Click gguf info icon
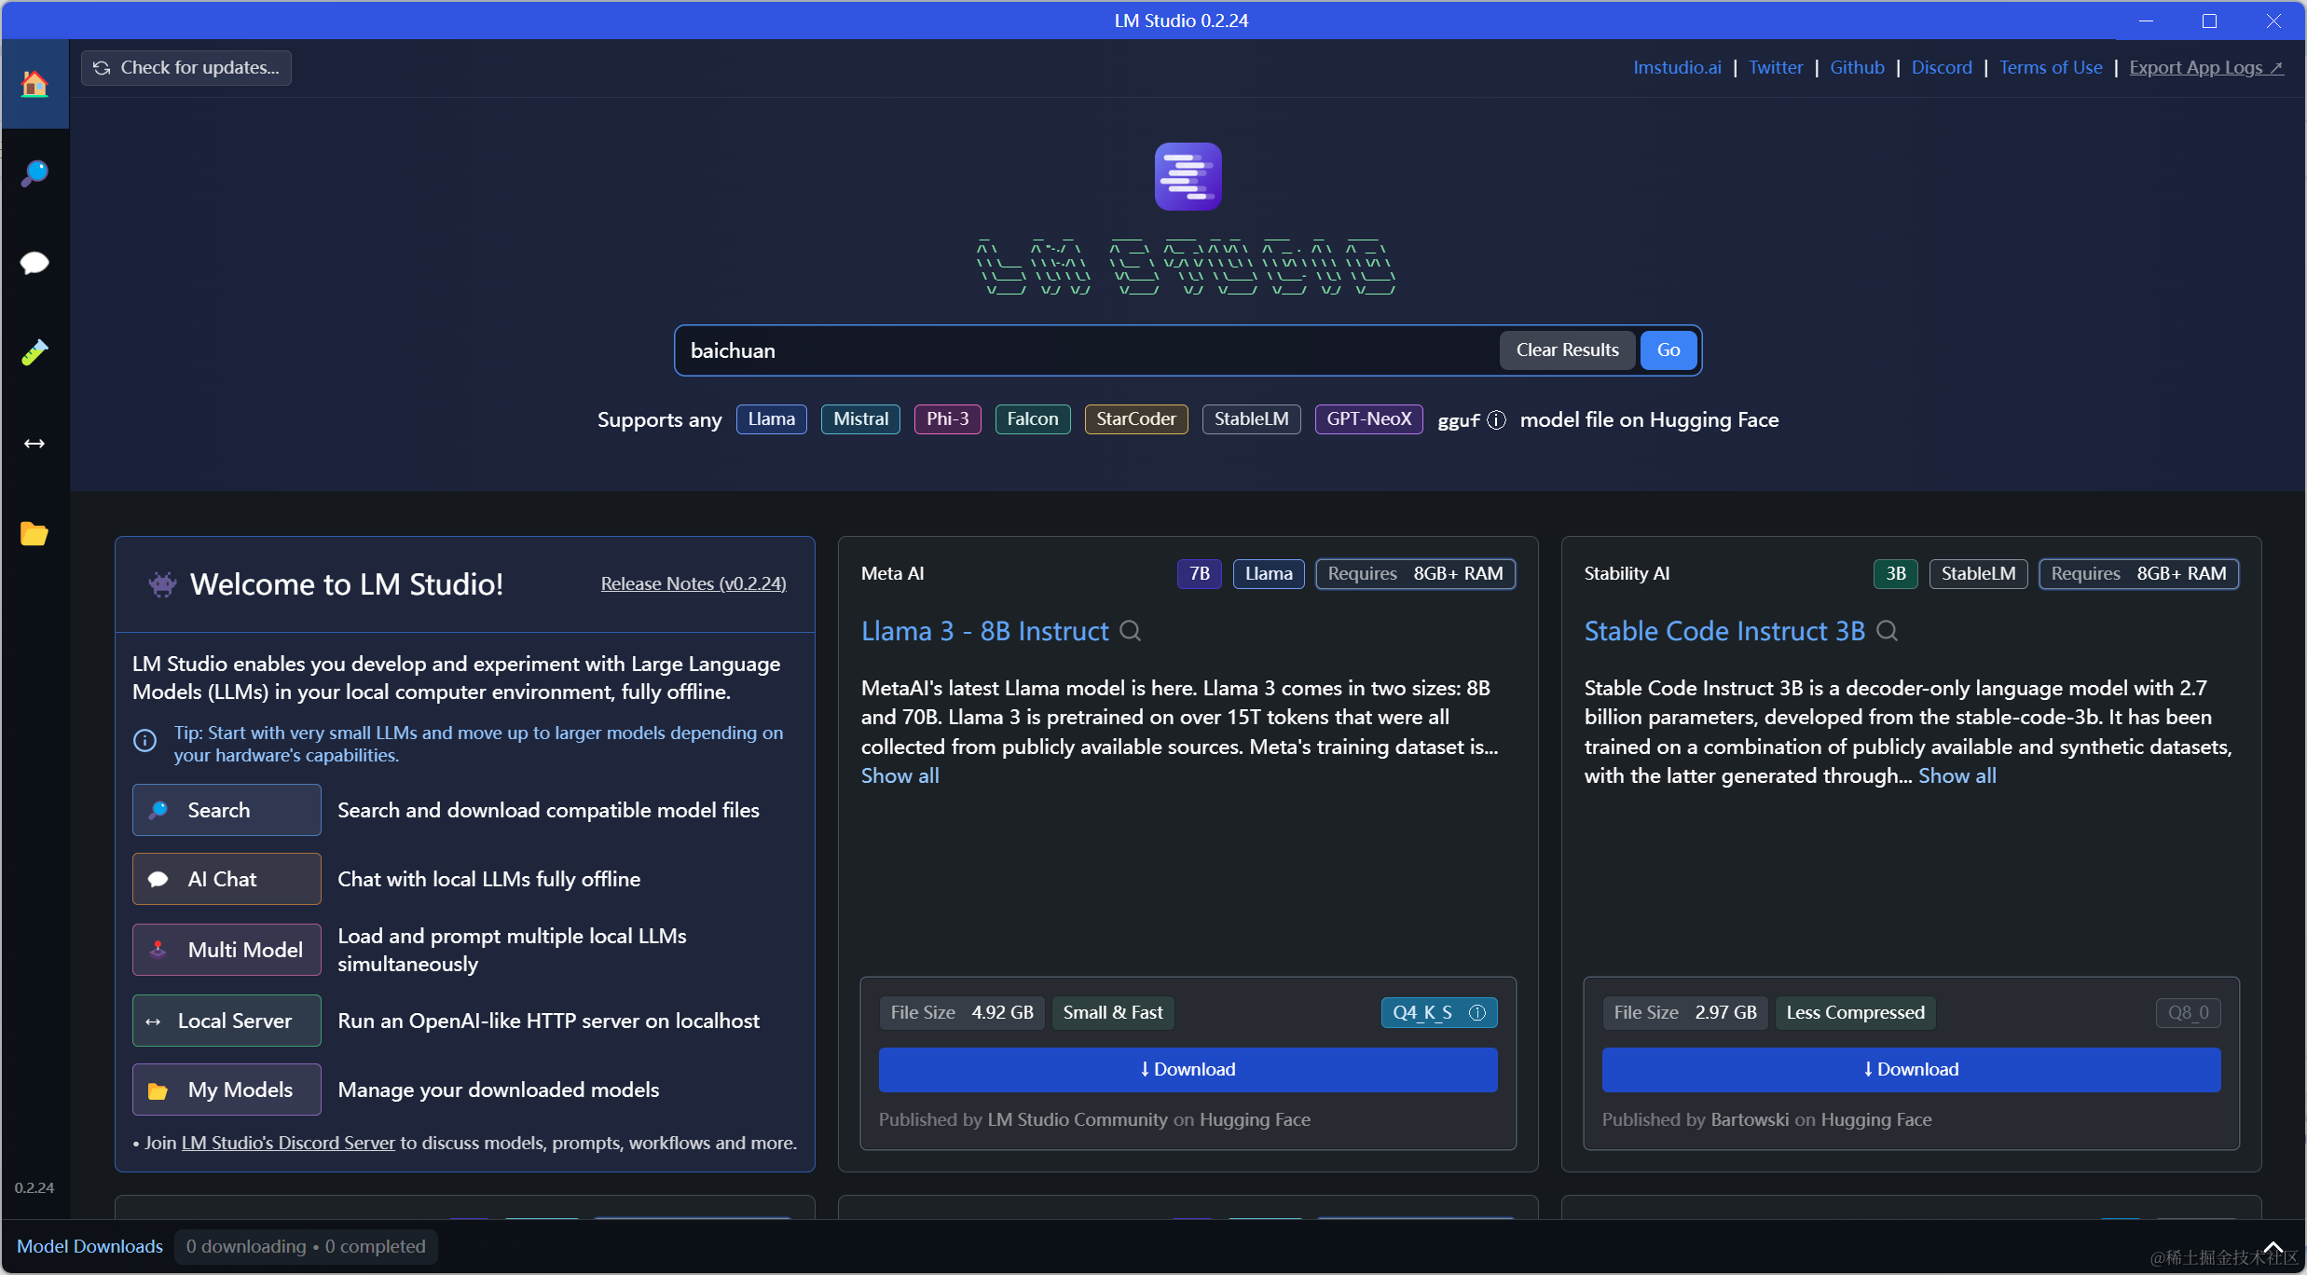Viewport: 2307px width, 1275px height. pyautogui.click(x=1496, y=420)
